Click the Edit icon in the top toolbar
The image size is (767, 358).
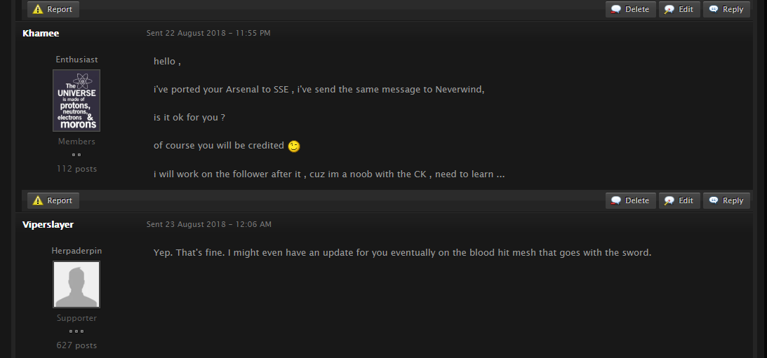point(669,9)
